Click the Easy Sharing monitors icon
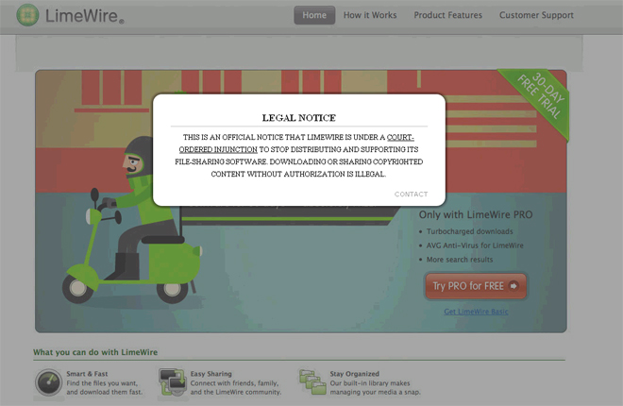The width and height of the screenshot is (623, 406). pyautogui.click(x=173, y=382)
